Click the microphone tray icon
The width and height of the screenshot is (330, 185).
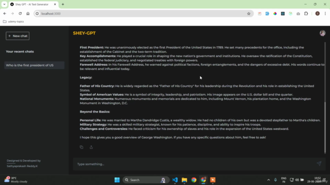[x=275, y=180]
